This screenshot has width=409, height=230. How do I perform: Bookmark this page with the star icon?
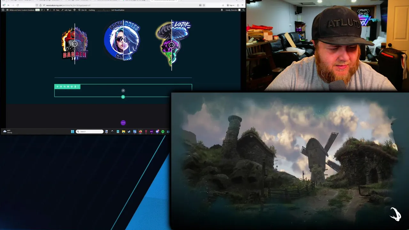pyautogui.click(x=204, y=5)
